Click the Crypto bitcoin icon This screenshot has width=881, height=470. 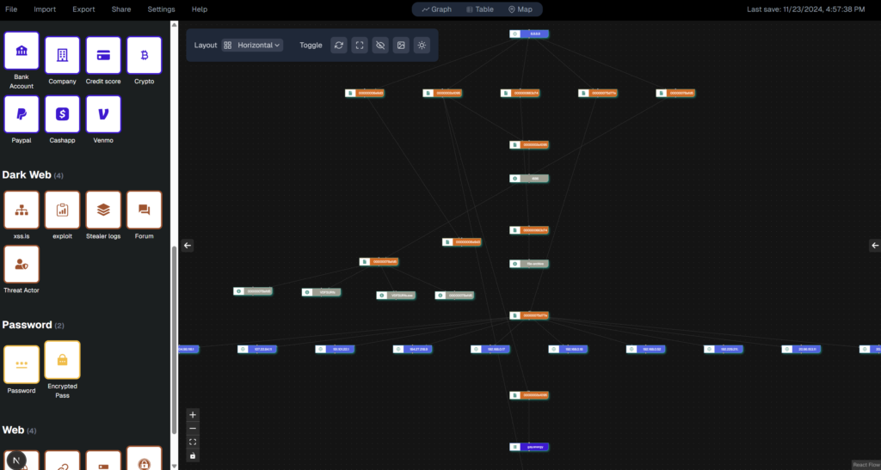144,55
